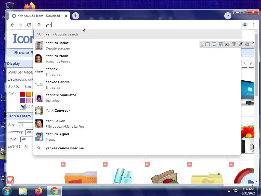Filter icons by pink color swatch
261x196 pixels.
(29, 100)
